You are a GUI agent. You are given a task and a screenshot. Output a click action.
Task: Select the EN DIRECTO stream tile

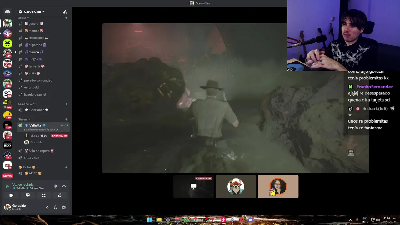194,187
